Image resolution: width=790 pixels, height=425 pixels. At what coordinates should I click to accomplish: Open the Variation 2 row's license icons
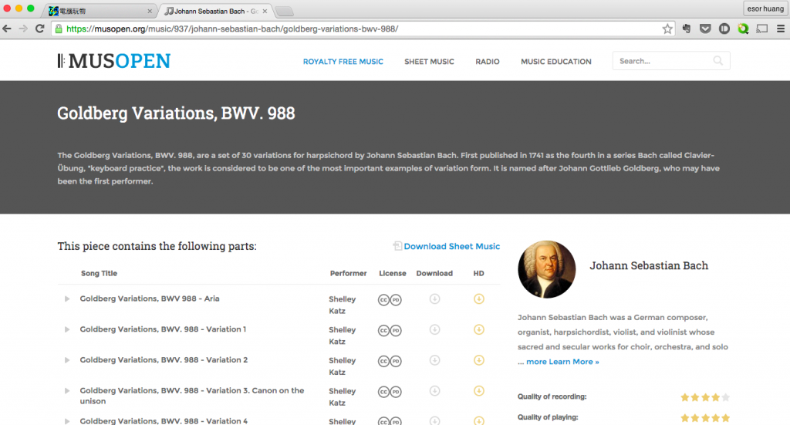click(x=390, y=362)
